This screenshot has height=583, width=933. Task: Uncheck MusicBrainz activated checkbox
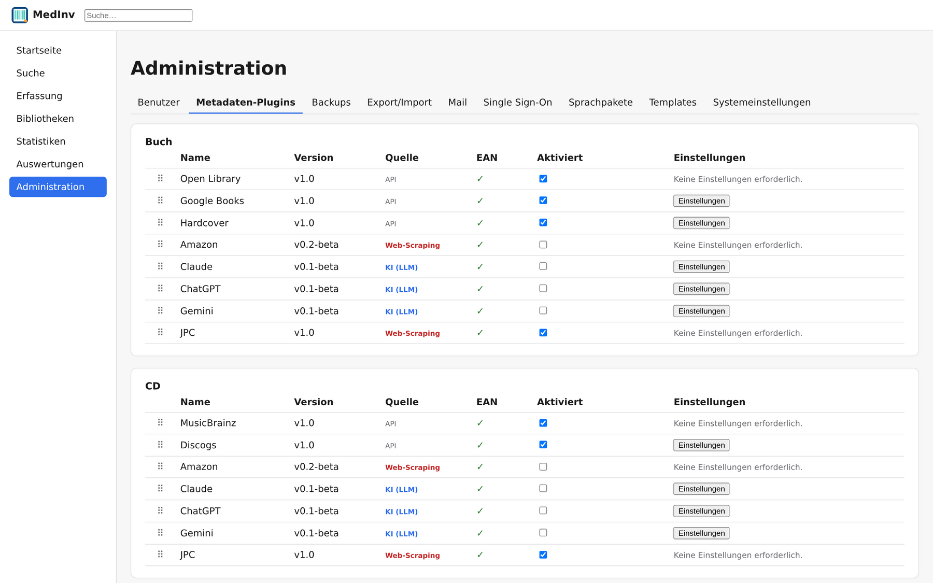pos(543,423)
